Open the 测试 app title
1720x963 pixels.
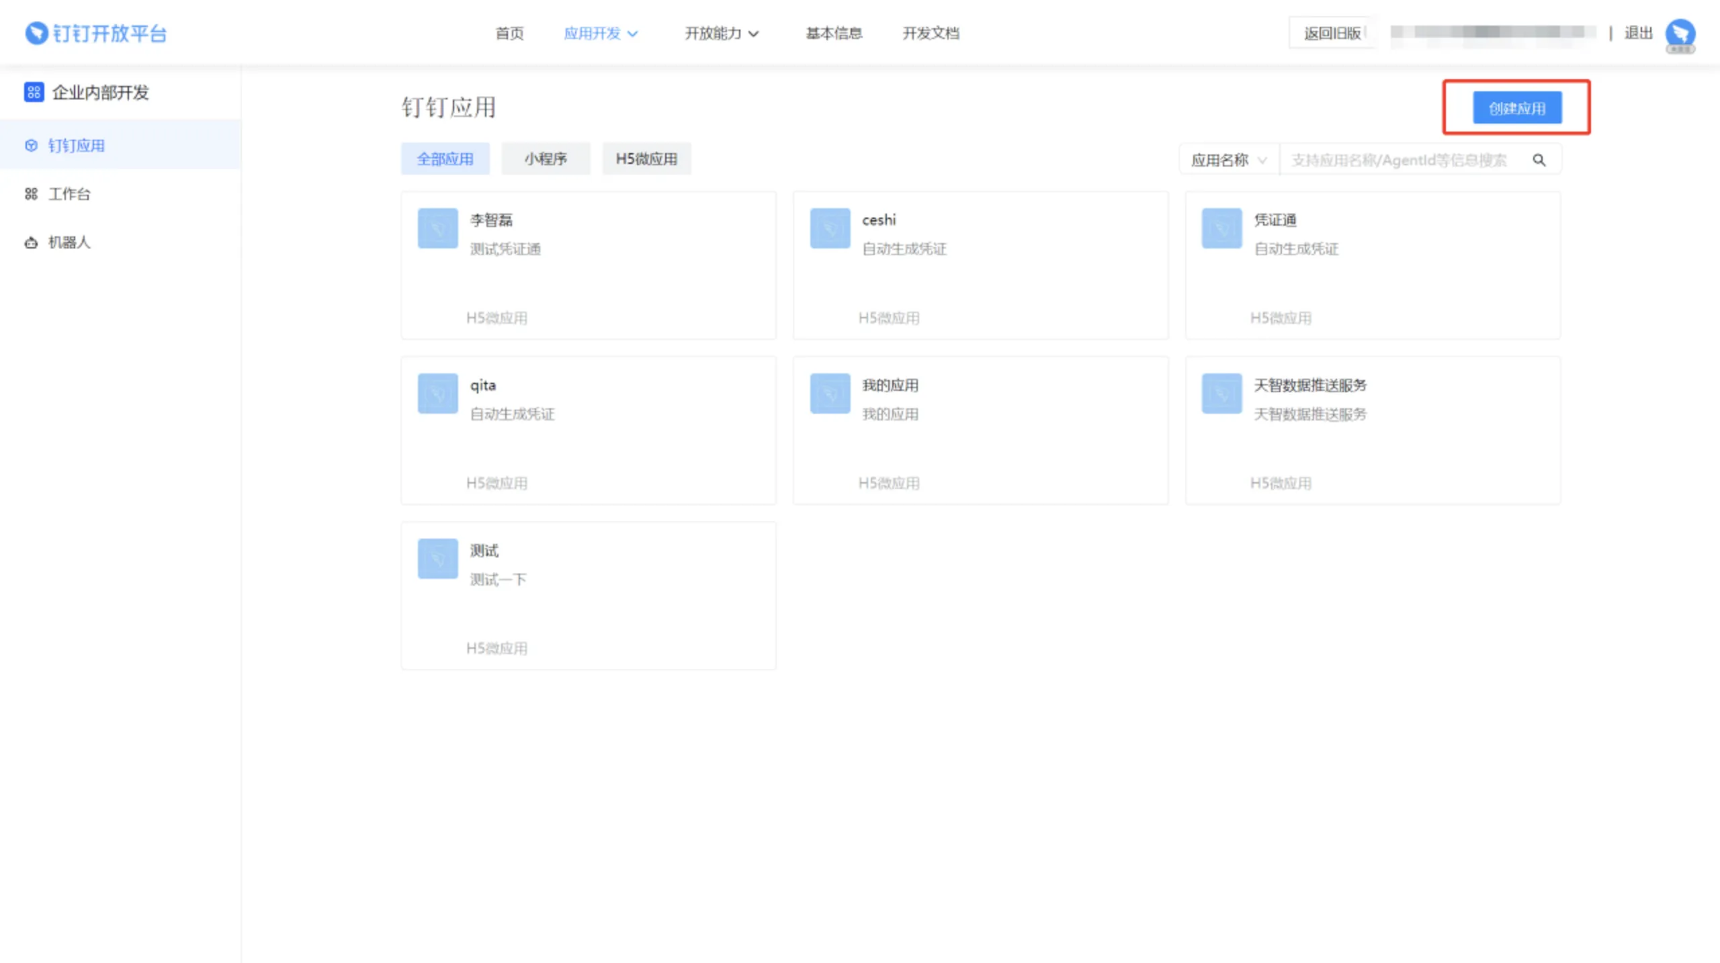click(x=484, y=550)
